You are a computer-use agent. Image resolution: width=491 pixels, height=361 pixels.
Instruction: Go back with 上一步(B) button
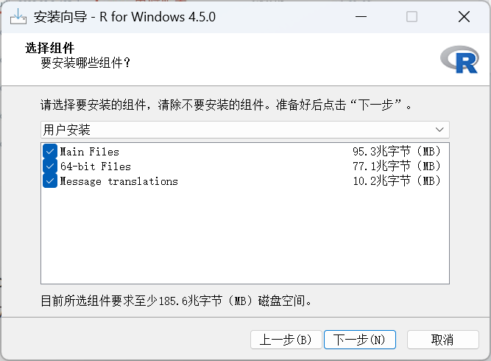coord(286,340)
